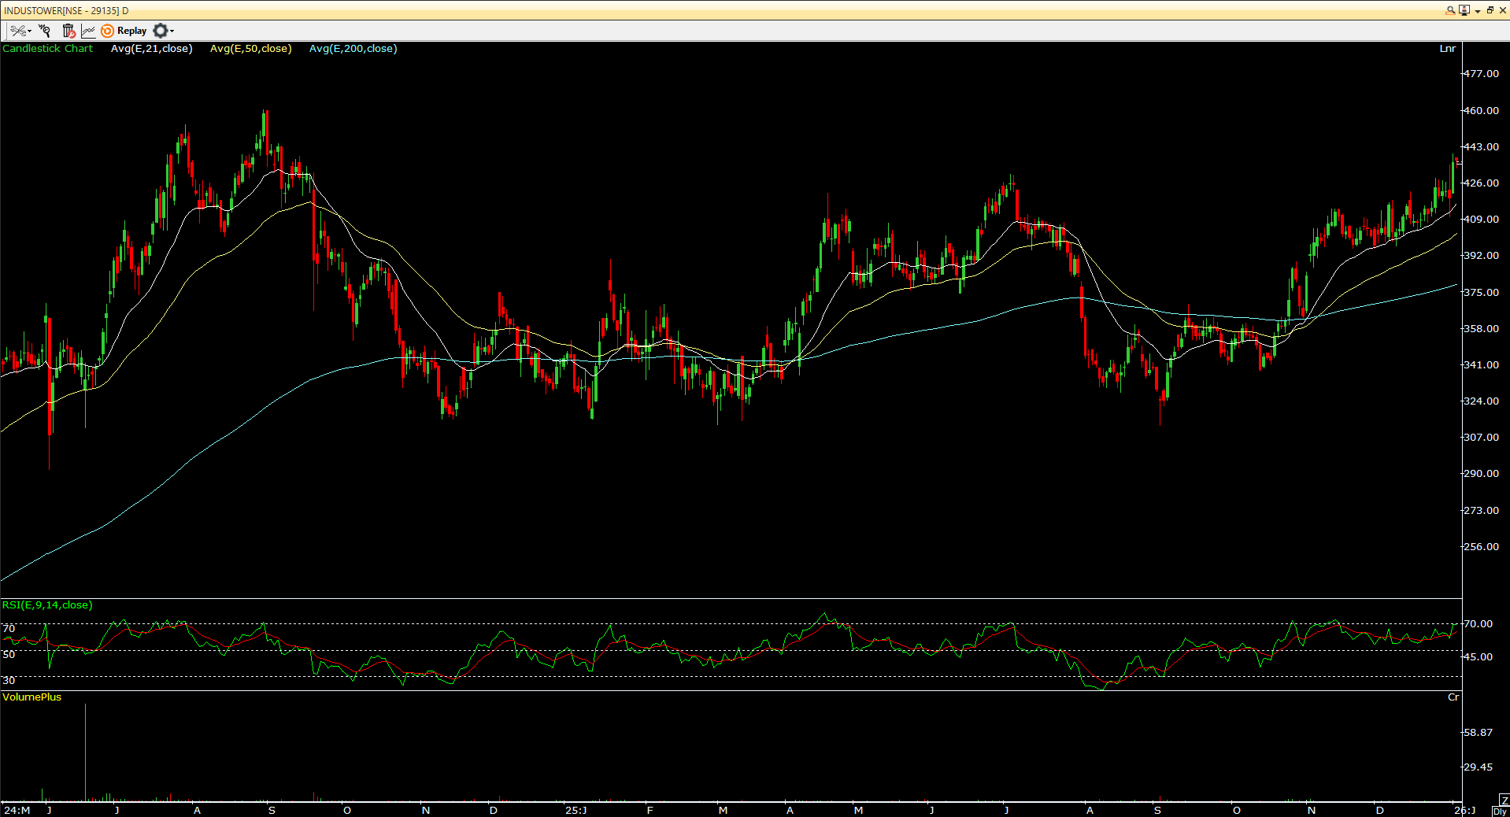Viewport: 1510px width, 817px height.
Task: Select the trendline chart icon
Action: [88, 31]
